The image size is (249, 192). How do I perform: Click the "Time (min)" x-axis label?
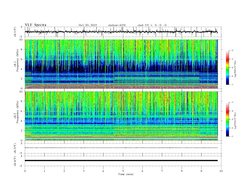(126, 174)
